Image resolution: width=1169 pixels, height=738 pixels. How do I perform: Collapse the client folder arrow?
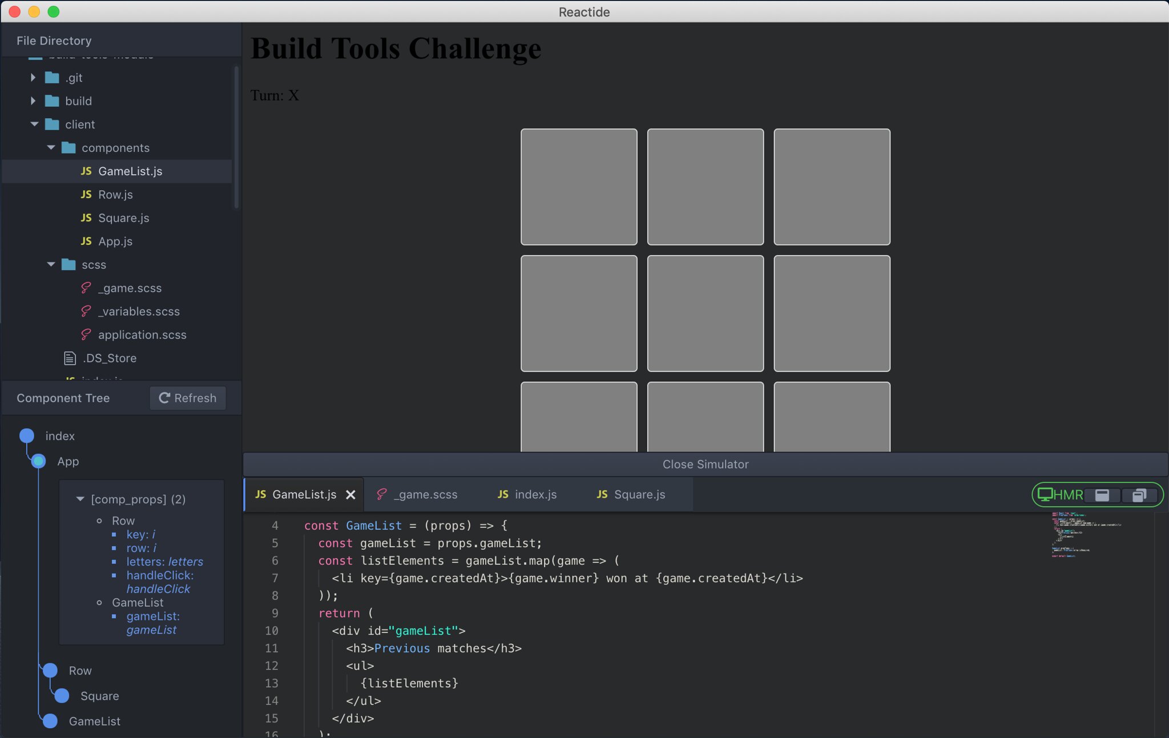click(34, 124)
